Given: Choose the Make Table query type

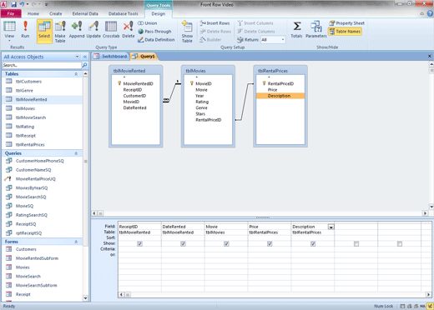Looking at the screenshot, I should [x=60, y=32].
